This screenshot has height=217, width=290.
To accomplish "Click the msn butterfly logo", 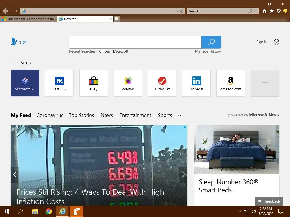I will [20, 42].
